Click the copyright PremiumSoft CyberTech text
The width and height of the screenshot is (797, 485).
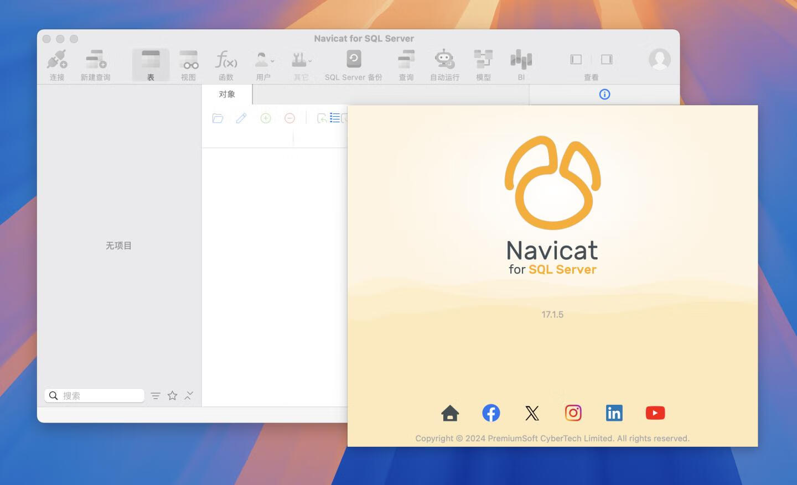552,439
